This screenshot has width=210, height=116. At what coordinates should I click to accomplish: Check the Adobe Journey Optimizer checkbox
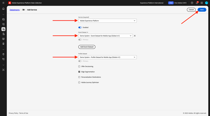pos(79,82)
